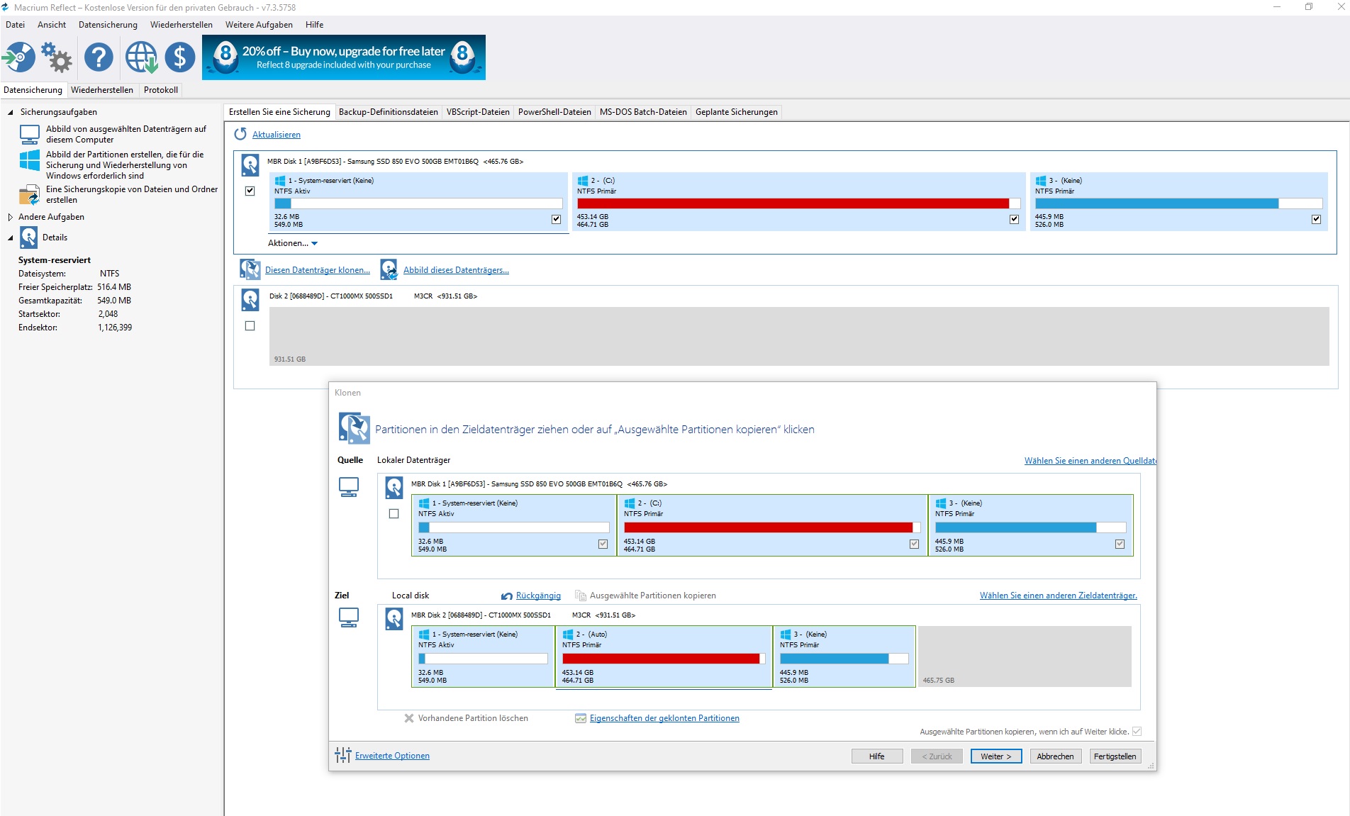Click Abbild dieses Datenträgers link
The height and width of the screenshot is (816, 1350).
pyautogui.click(x=456, y=270)
